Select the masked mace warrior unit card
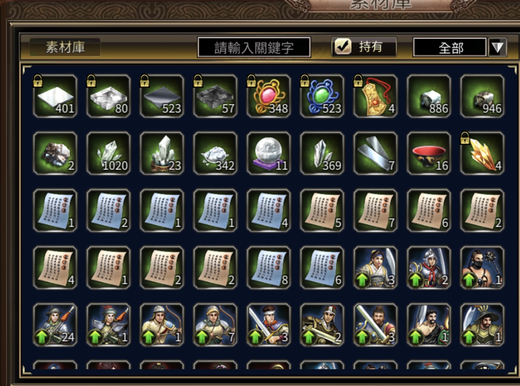 point(482,267)
